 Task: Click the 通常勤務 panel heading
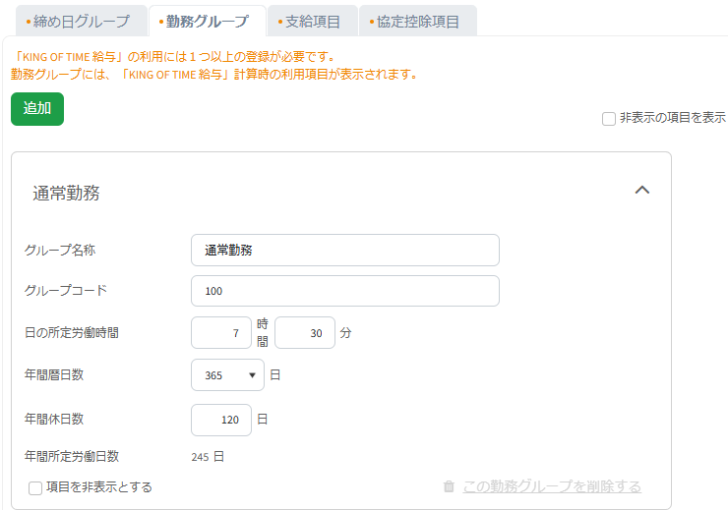tap(66, 193)
